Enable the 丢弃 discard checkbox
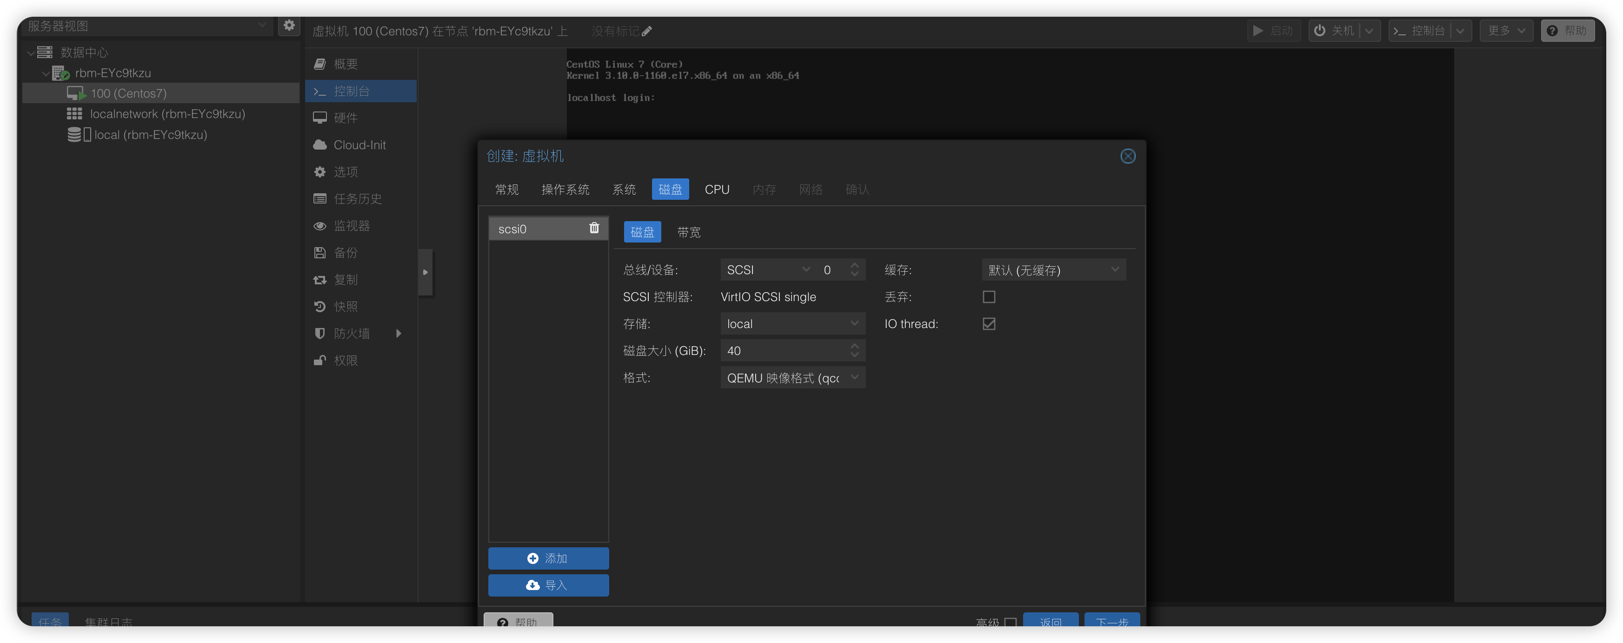Viewport: 1623px width, 643px height. click(989, 297)
